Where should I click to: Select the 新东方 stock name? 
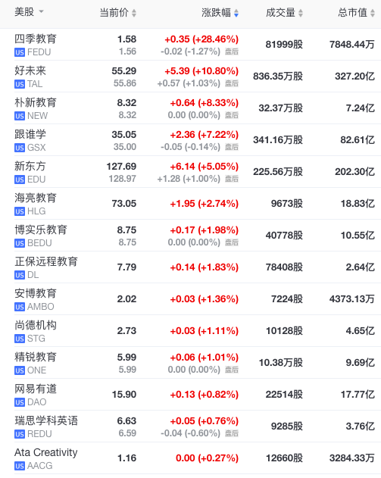tap(30, 166)
